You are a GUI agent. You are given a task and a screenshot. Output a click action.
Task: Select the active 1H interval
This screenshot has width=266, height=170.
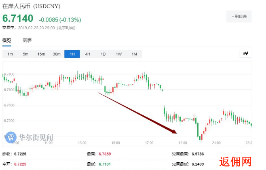72,54
